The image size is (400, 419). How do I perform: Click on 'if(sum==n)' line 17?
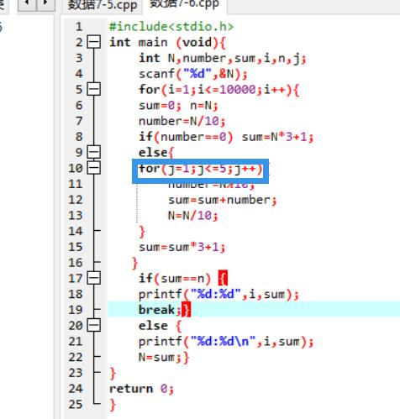coord(175,279)
